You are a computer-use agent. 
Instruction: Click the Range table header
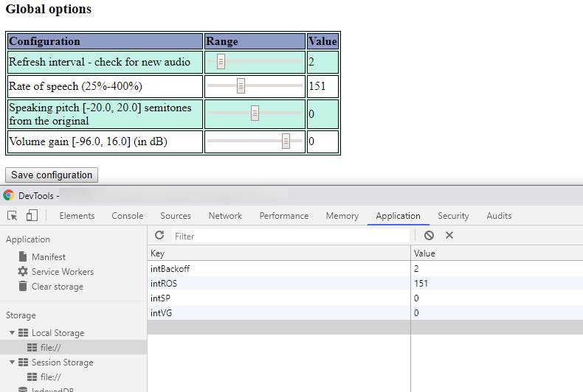255,41
